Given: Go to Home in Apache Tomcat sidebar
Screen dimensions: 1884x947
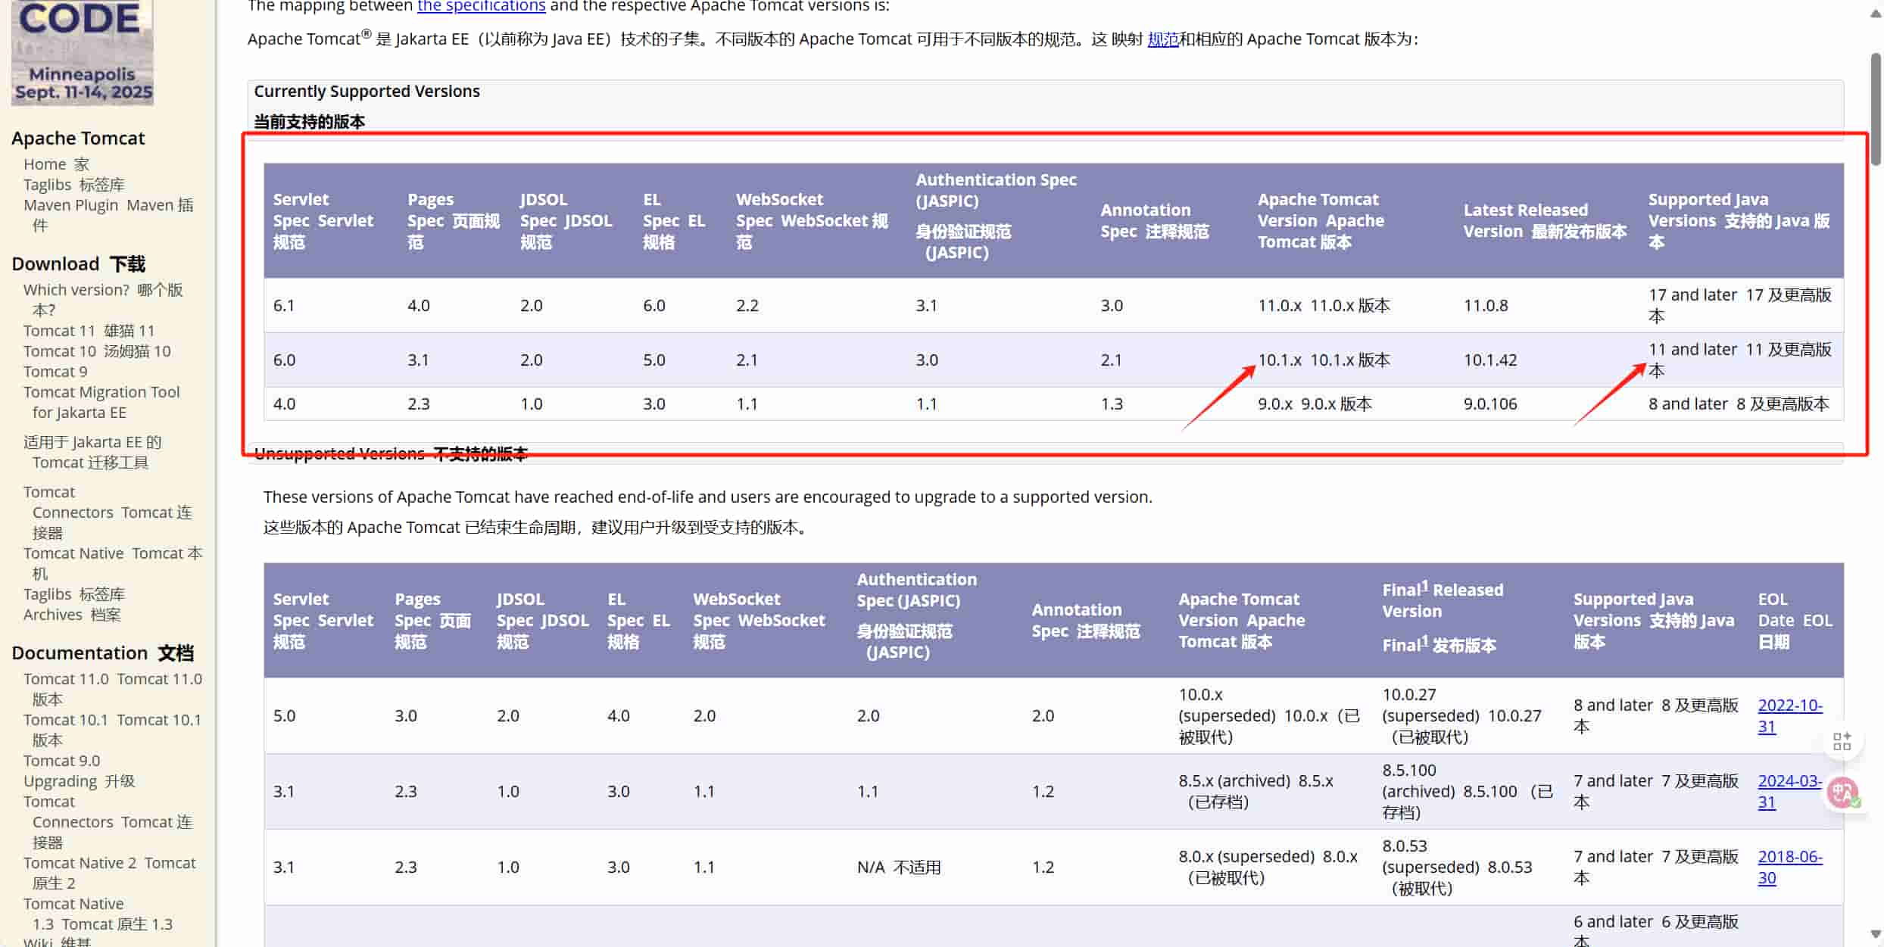Looking at the screenshot, I should click(x=45, y=164).
